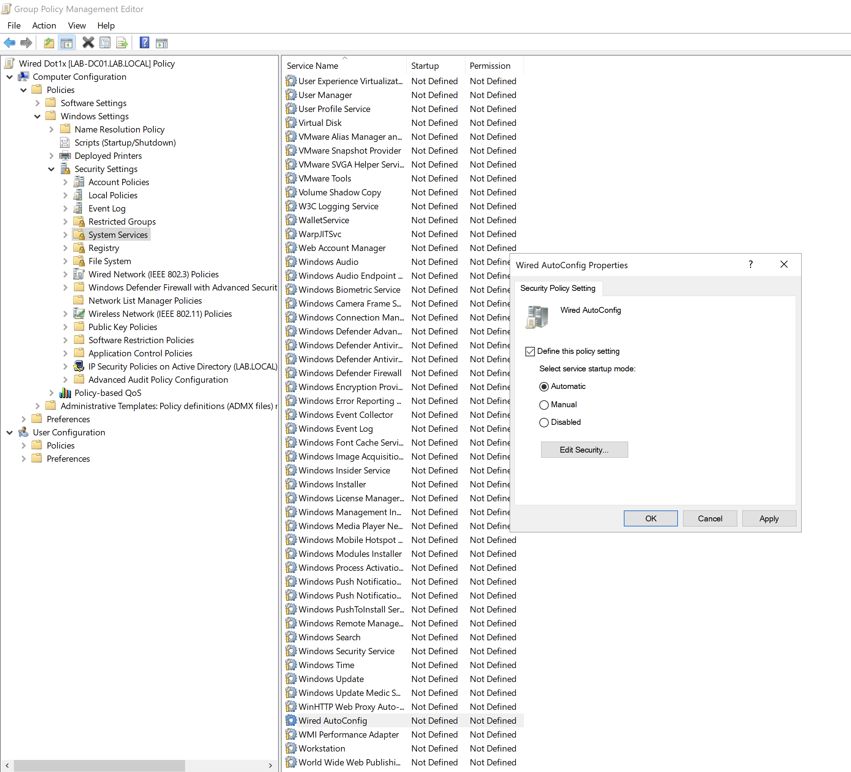851x772 pixels.
Task: Select the Disabled startup mode
Action: click(x=544, y=423)
